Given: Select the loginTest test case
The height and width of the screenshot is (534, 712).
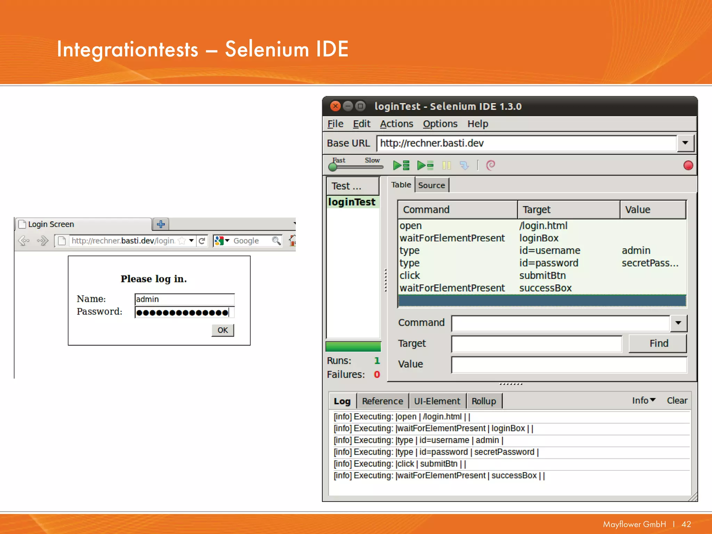Looking at the screenshot, I should (x=353, y=202).
